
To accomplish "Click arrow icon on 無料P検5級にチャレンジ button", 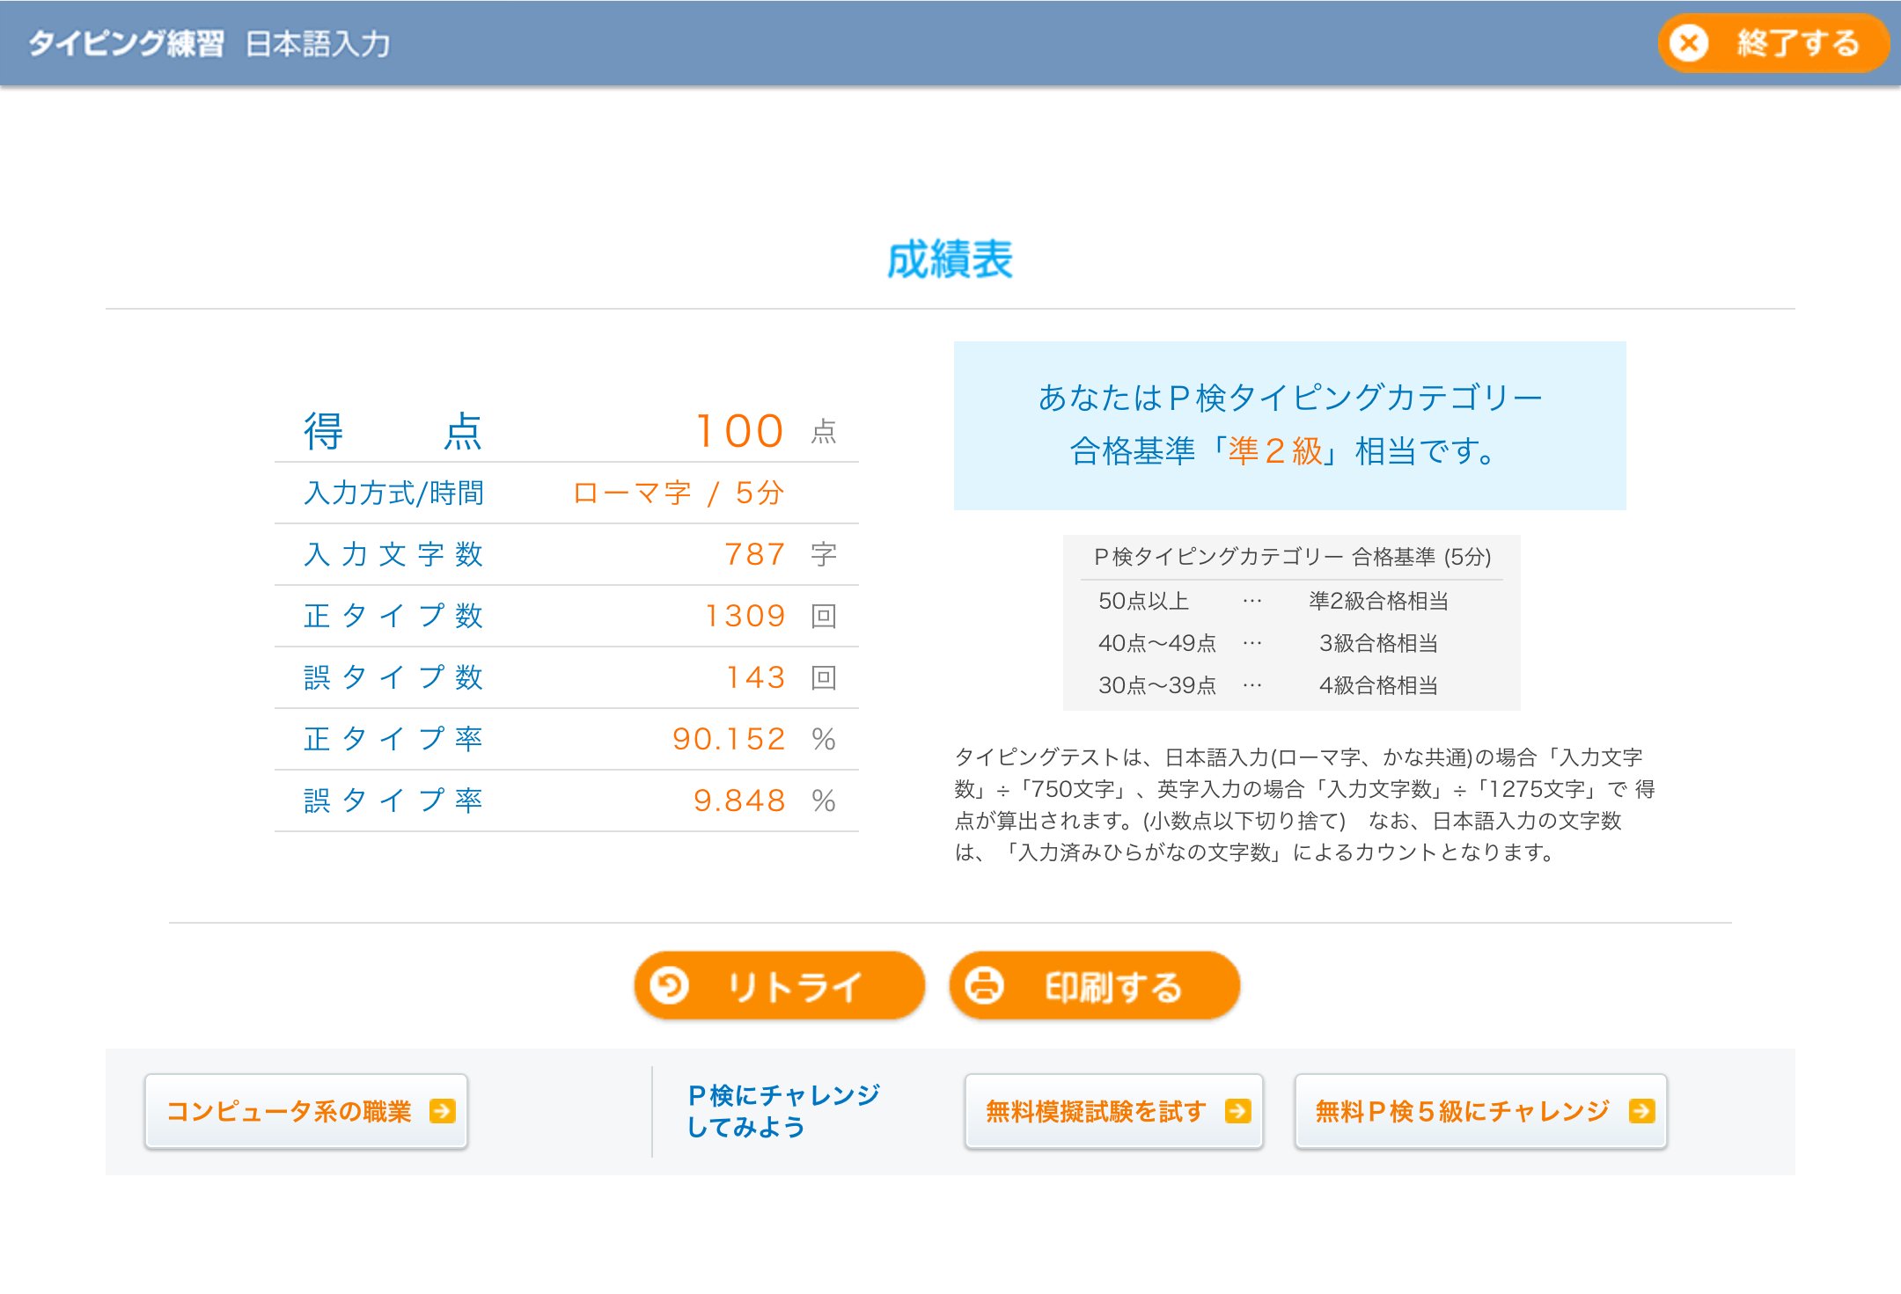I will (1641, 1111).
